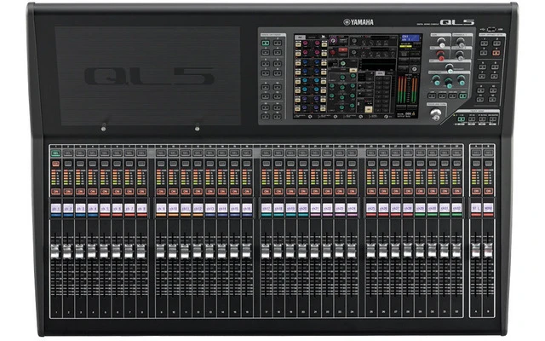The height and width of the screenshot is (341, 545).
Task: Hit the SEL key above ch 9
Action: tap(161, 153)
